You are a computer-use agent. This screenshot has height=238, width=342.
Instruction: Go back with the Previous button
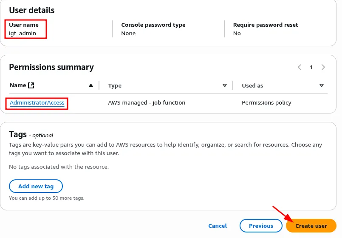[x=260, y=226]
